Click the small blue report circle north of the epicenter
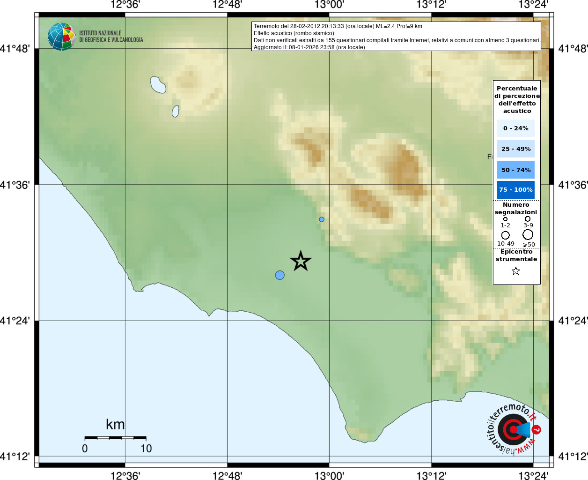Screen dimensions: 588x480 (x=322, y=219)
